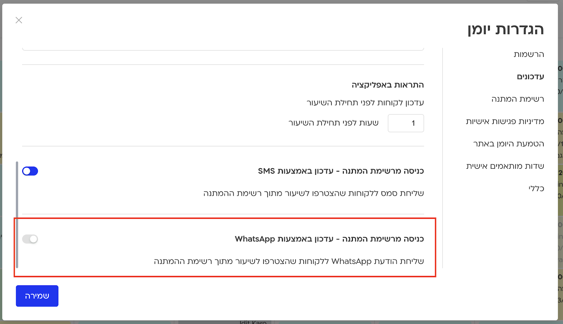The image size is (563, 324).
Task: Select the עדכונים settings tab
Action: click(x=530, y=77)
